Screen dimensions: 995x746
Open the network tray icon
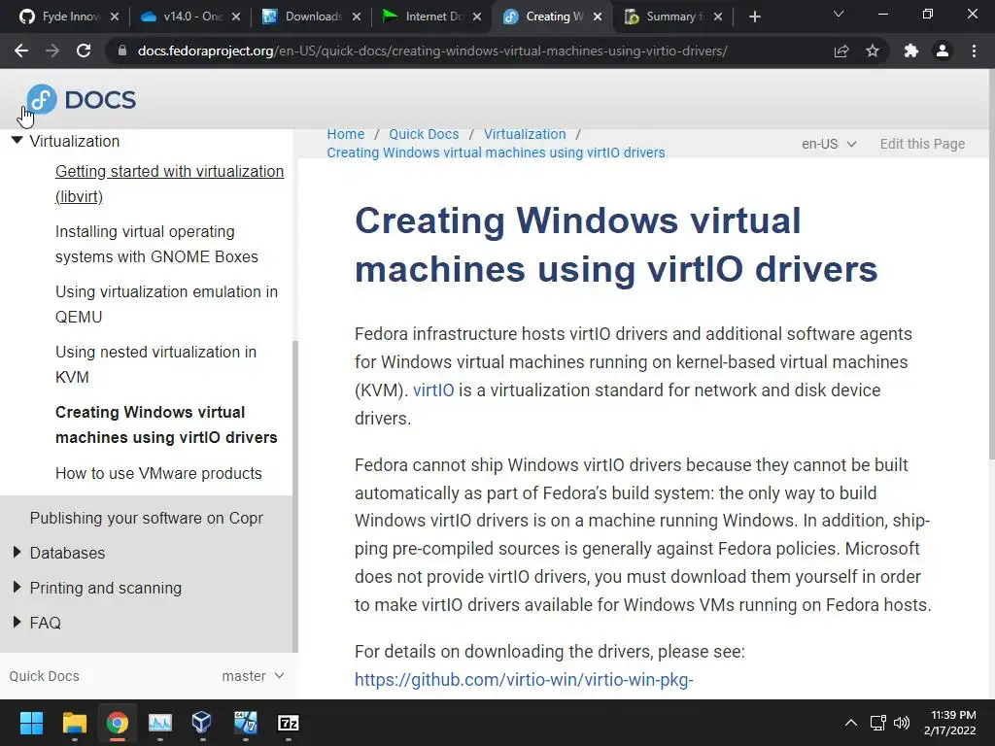pos(878,723)
